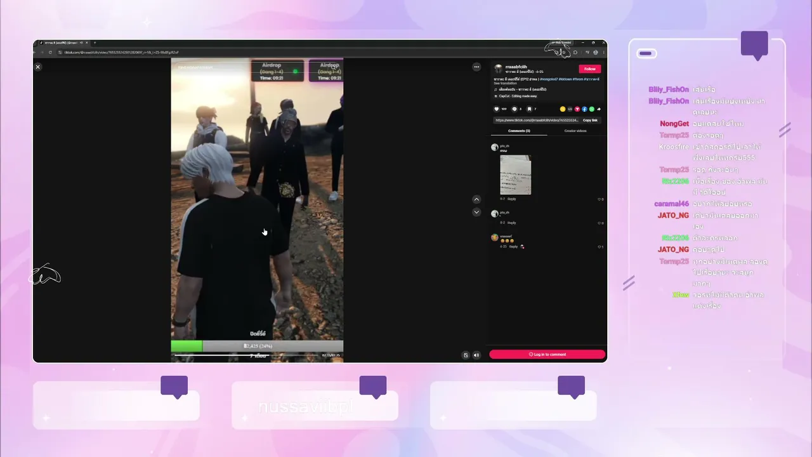Click username caramal46 in chat
Screen dimensions: 812x457
tap(672, 204)
